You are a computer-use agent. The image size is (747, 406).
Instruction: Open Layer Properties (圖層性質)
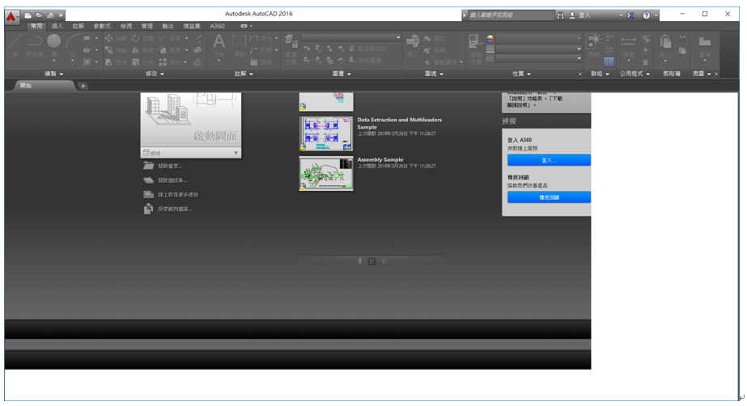click(291, 49)
